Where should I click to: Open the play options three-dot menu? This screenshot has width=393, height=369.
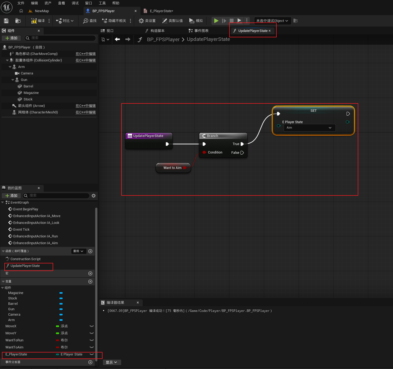click(247, 21)
